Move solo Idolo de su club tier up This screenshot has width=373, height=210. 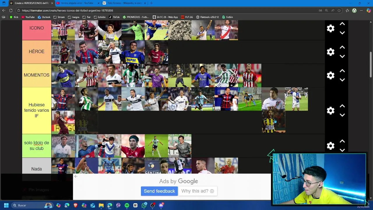tap(342, 141)
